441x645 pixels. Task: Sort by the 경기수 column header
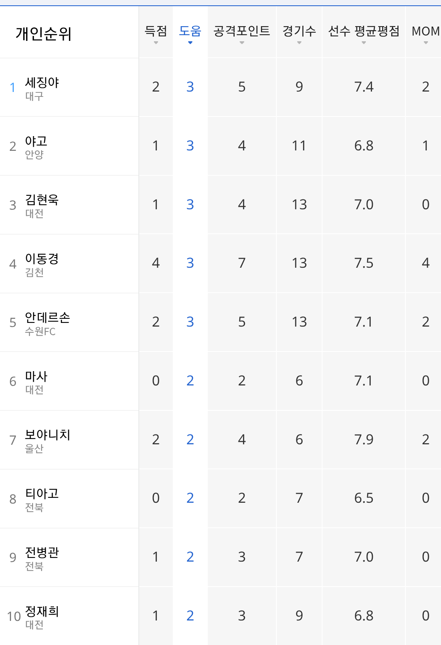(299, 32)
